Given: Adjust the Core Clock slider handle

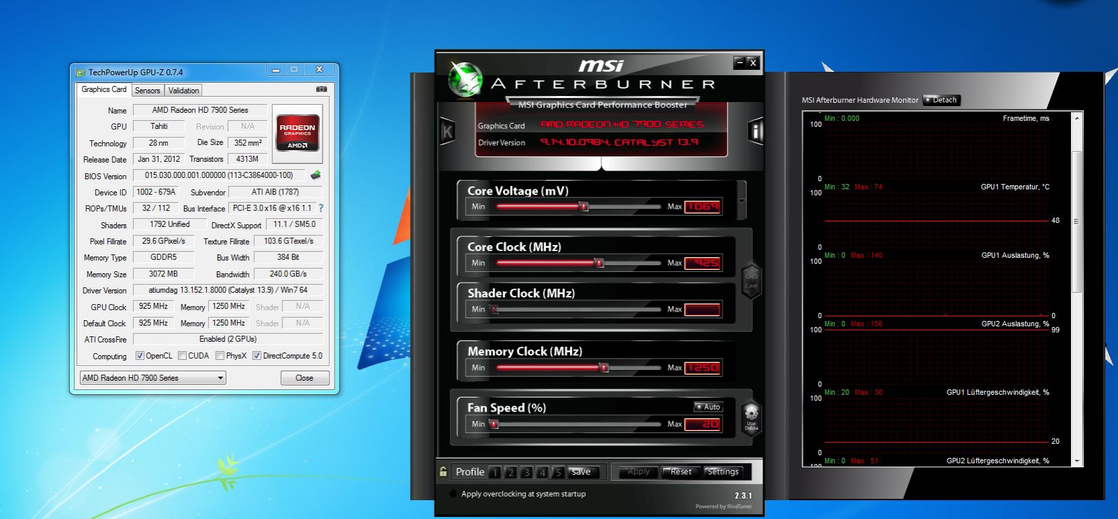Looking at the screenshot, I should (x=599, y=263).
